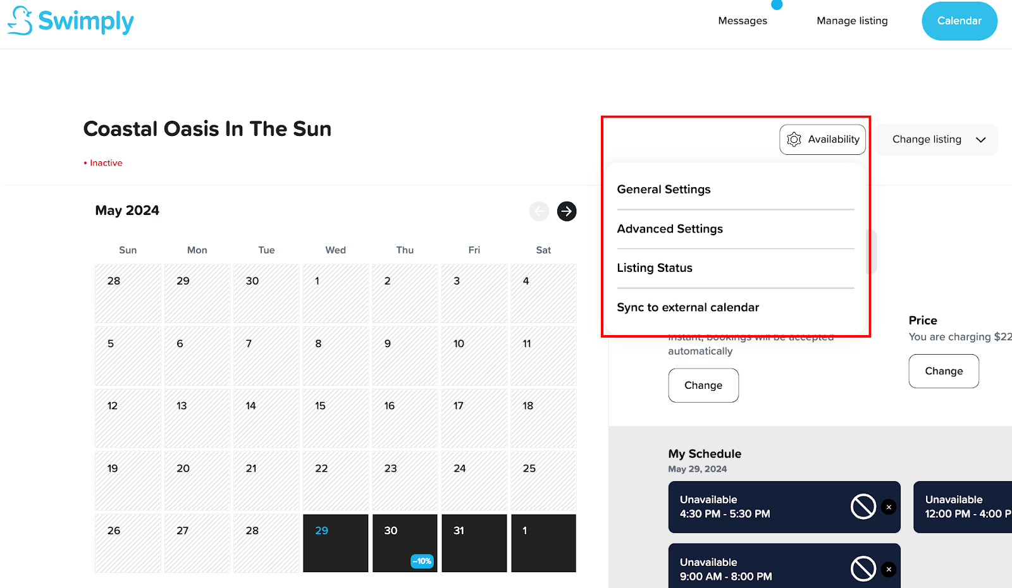The width and height of the screenshot is (1012, 588).
Task: Click blocked icon on 9:00 AM slot
Action: pos(863,569)
